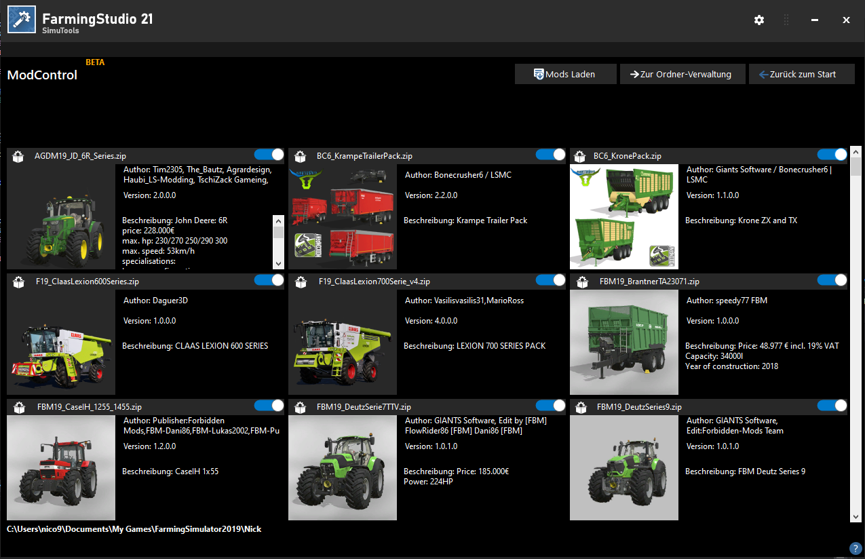The width and height of the screenshot is (865, 559).
Task: Click the mod list scrollbar down arrow
Action: [x=856, y=516]
